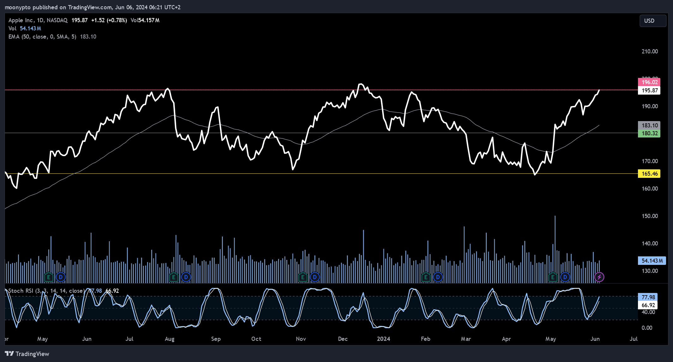Click the 130.00 price axis label
Screen dimensions: 673x362
[x=650, y=271]
